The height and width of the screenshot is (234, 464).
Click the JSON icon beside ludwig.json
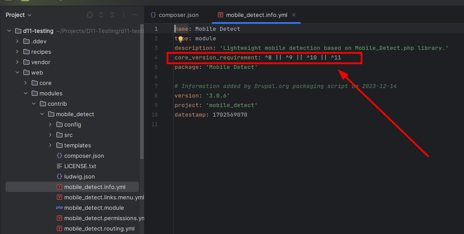59,176
